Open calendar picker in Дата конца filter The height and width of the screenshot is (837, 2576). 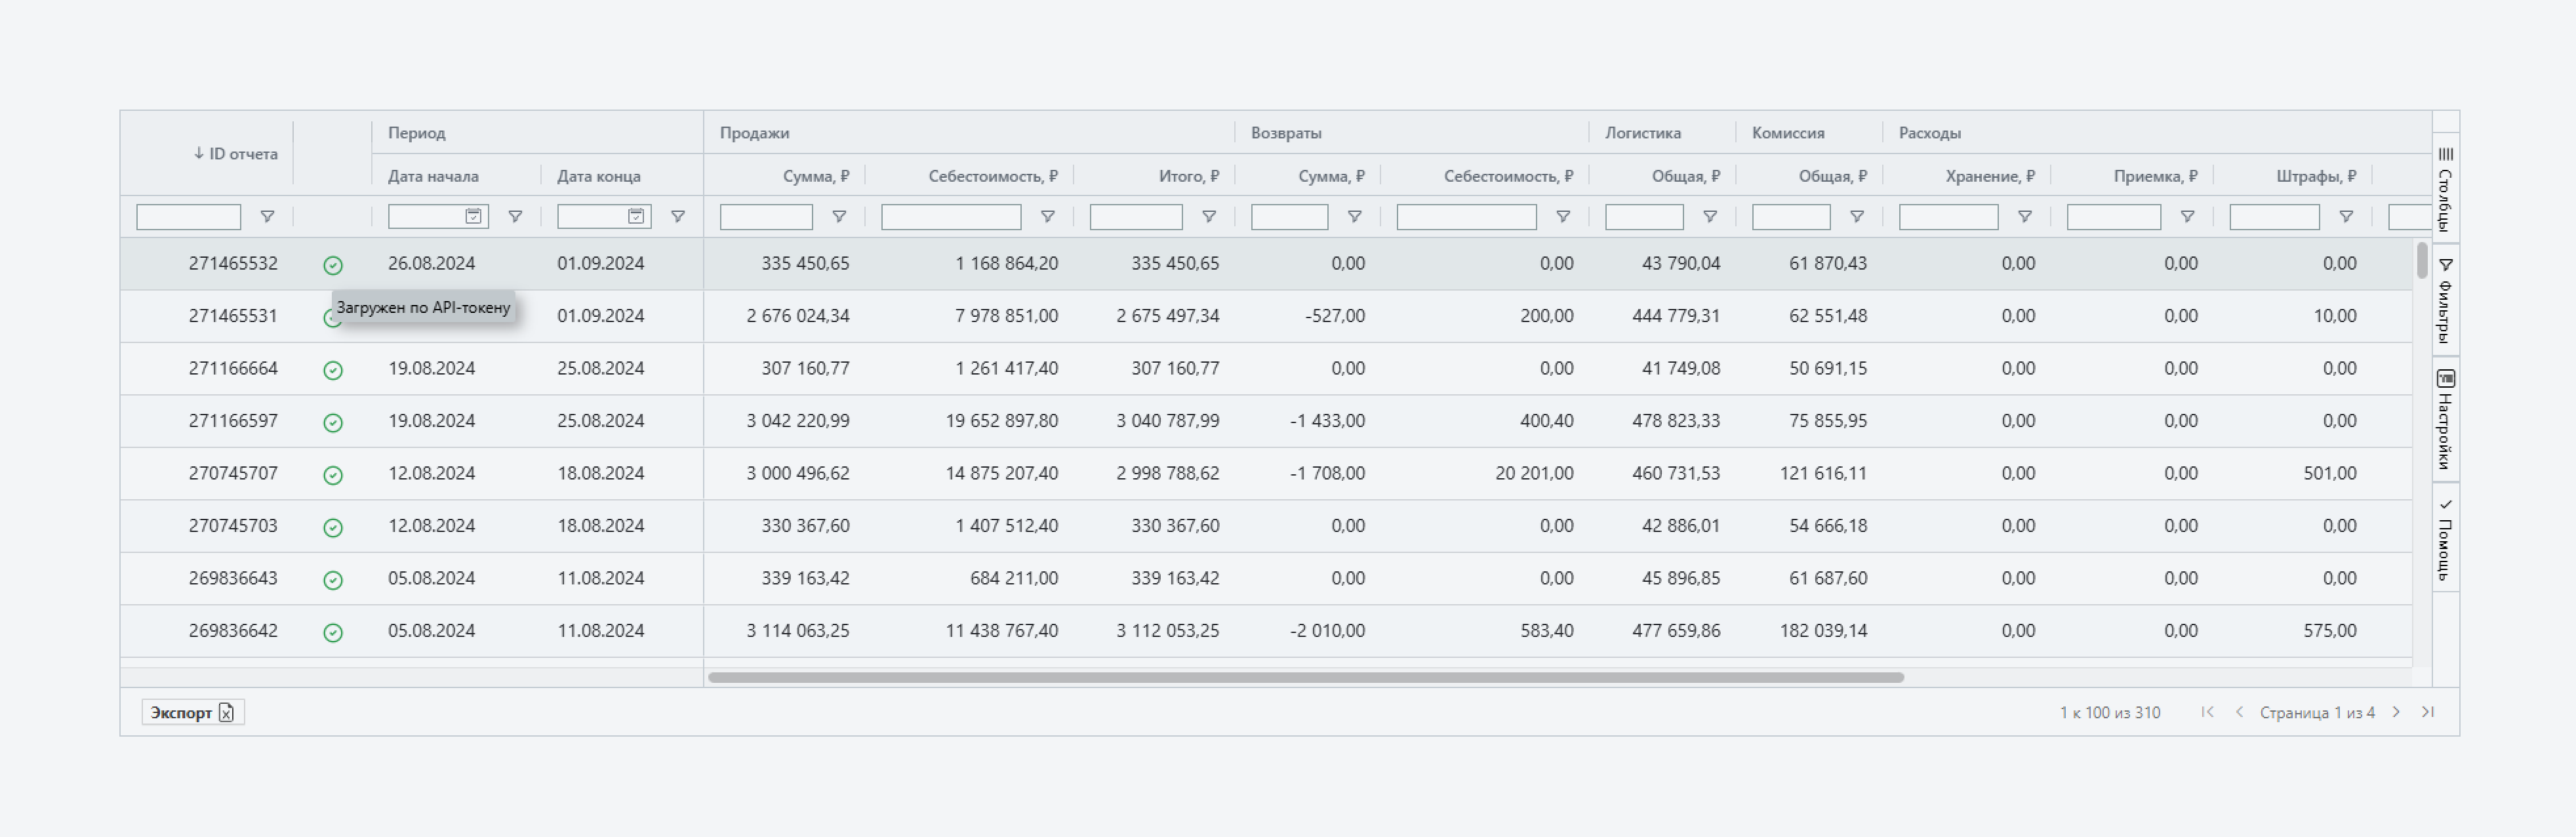point(636,217)
